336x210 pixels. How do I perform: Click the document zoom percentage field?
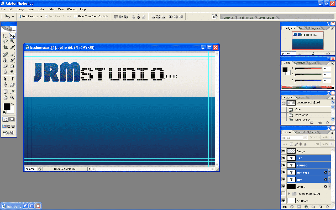point(30,169)
